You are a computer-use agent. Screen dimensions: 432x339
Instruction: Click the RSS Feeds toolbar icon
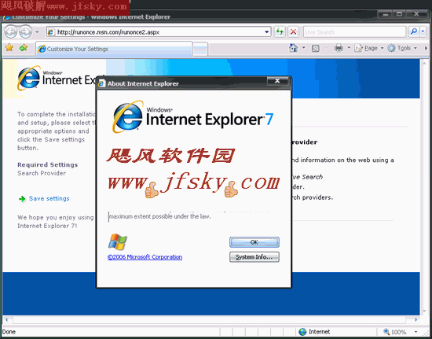316,48
